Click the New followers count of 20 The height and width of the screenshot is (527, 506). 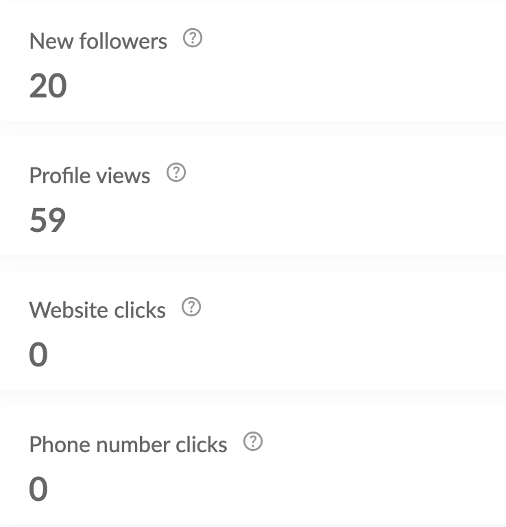pos(48,86)
